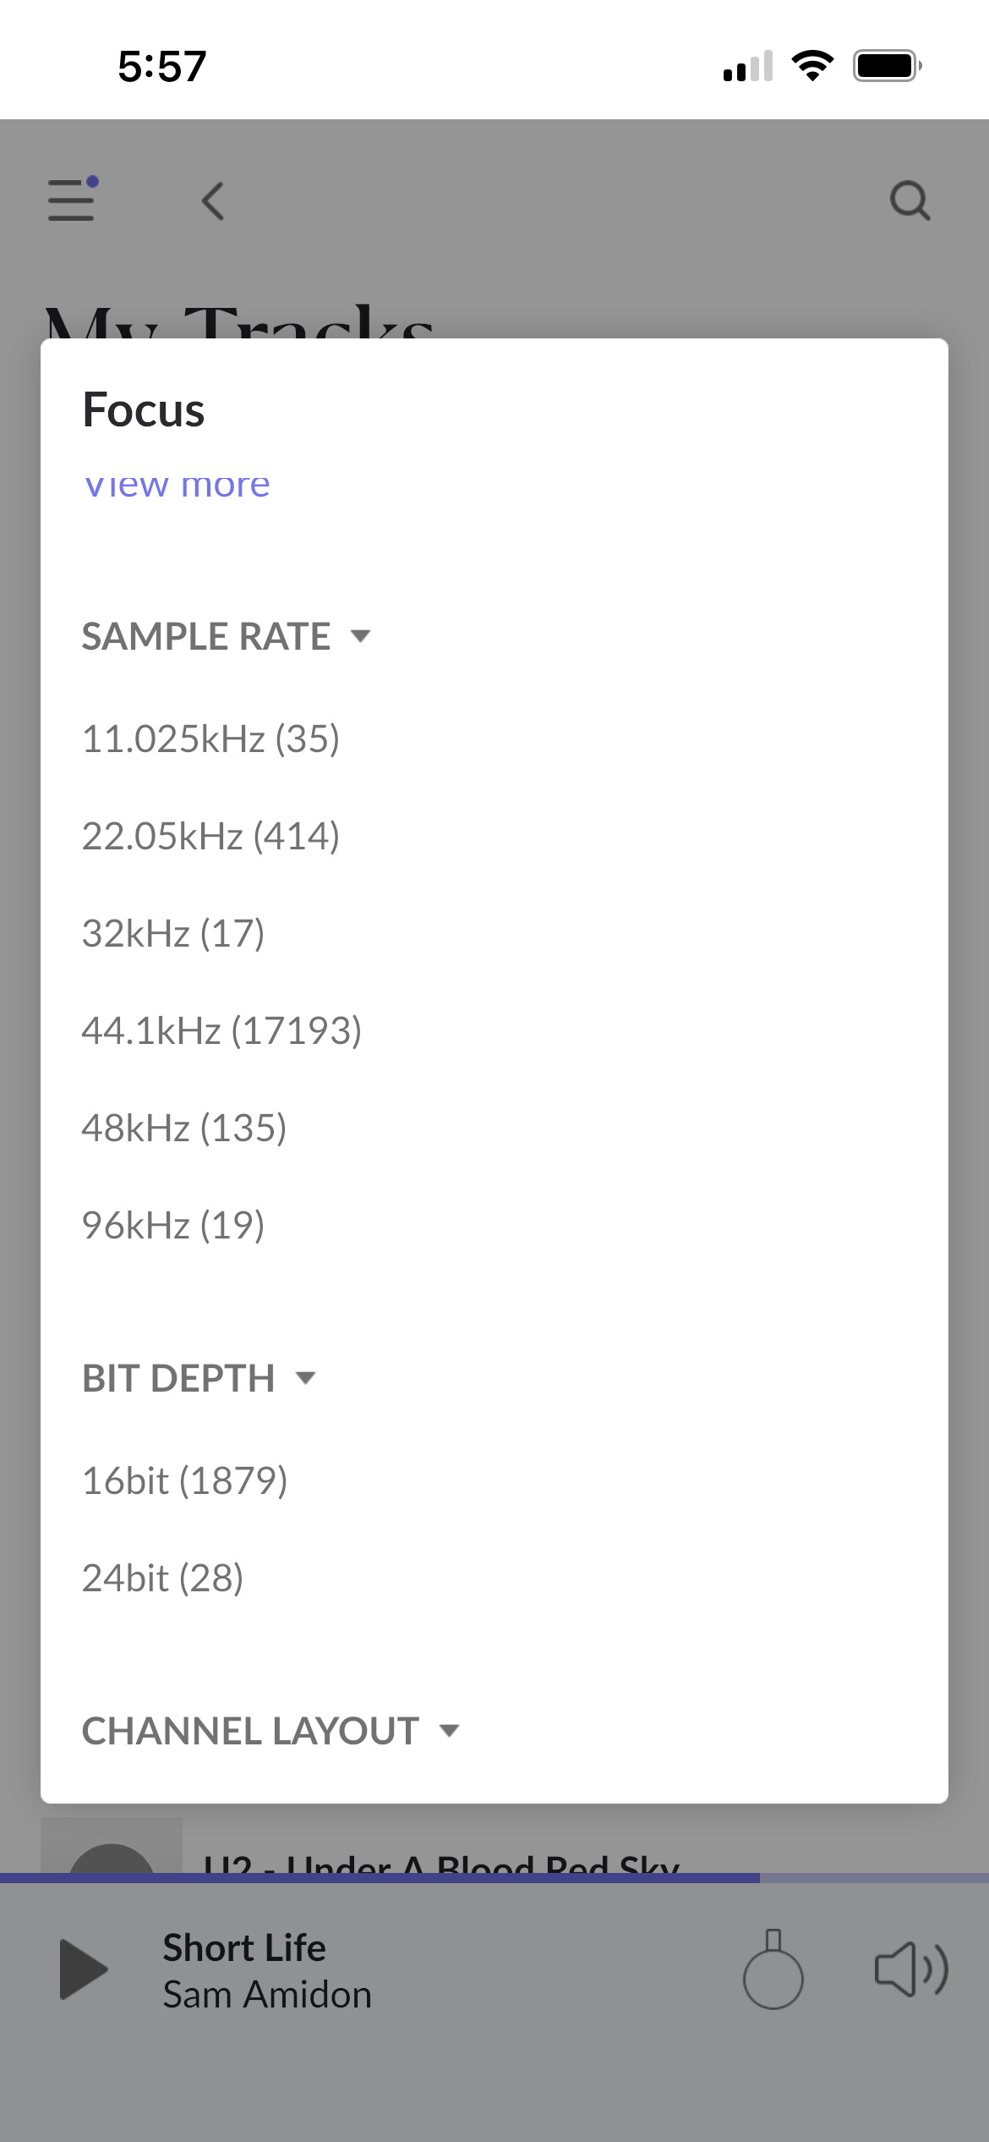989x2142 pixels.
Task: Select the 48kHz filter option
Action: point(184,1128)
